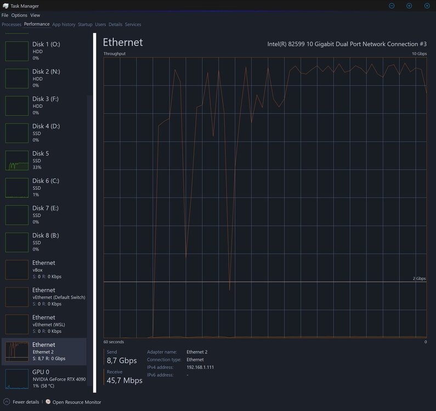
Task: Click the Ethernet throughput graph
Action: coord(265,198)
